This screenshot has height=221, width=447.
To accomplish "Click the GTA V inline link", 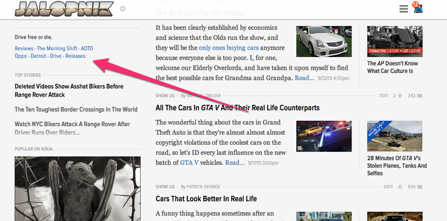I will click(189, 162).
